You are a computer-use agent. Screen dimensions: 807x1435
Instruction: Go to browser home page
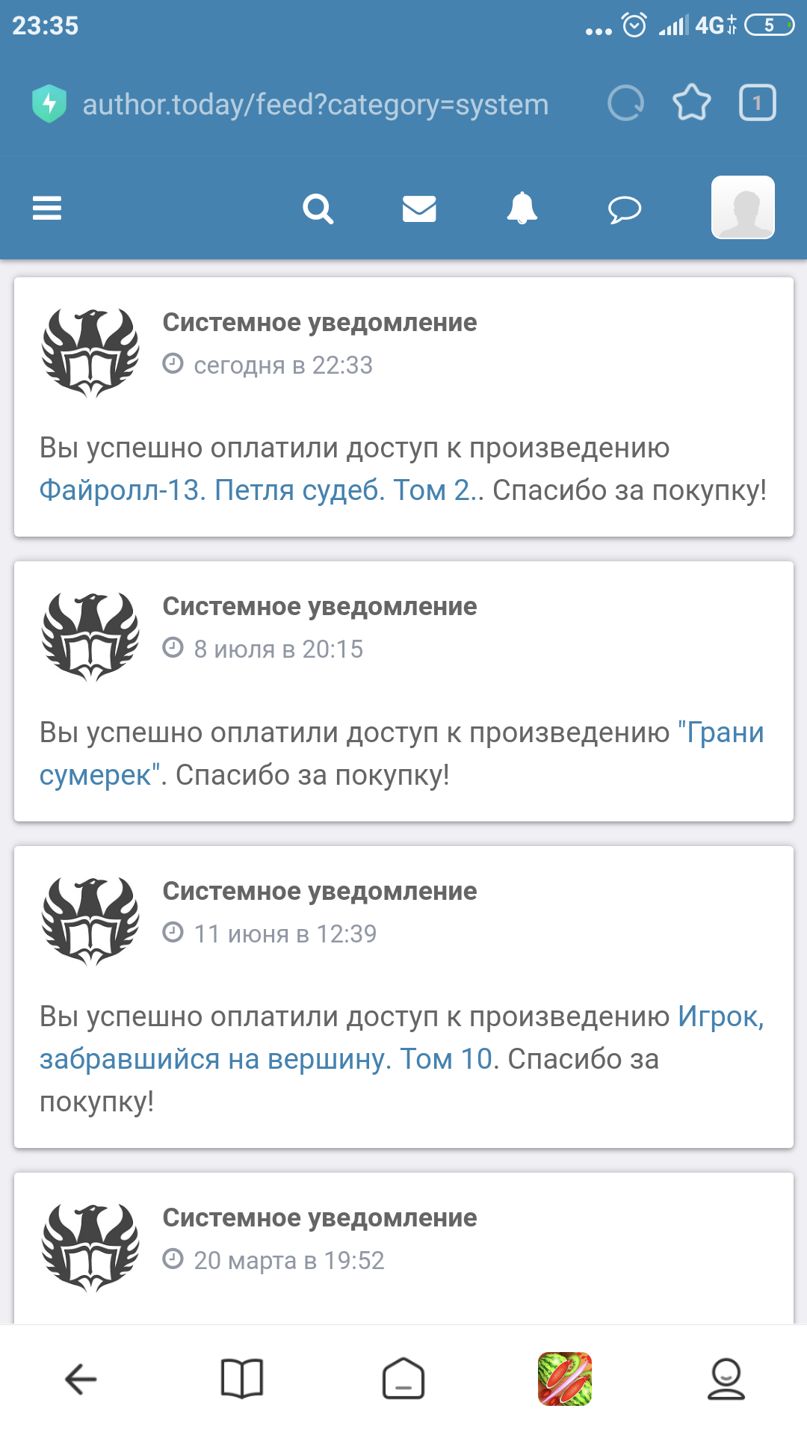[403, 1379]
